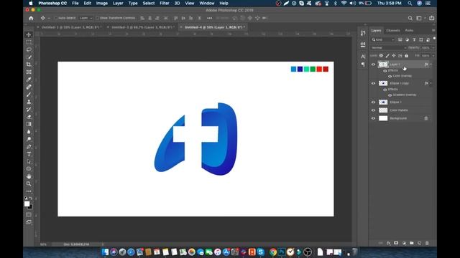Select the Move tool in the toolbar
Screen dimensions: 460x258
[x=29, y=35]
